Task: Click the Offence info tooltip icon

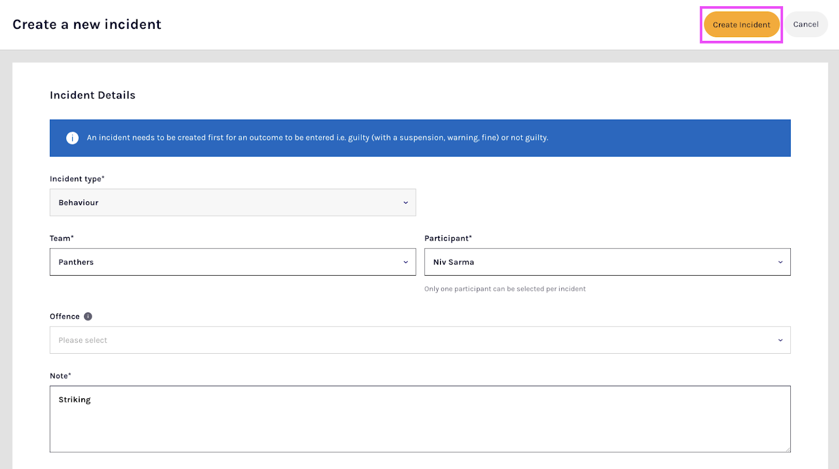Action: click(88, 317)
